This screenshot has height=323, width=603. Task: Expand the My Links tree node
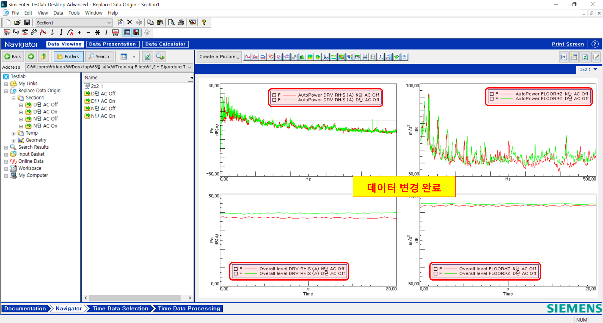coord(6,84)
